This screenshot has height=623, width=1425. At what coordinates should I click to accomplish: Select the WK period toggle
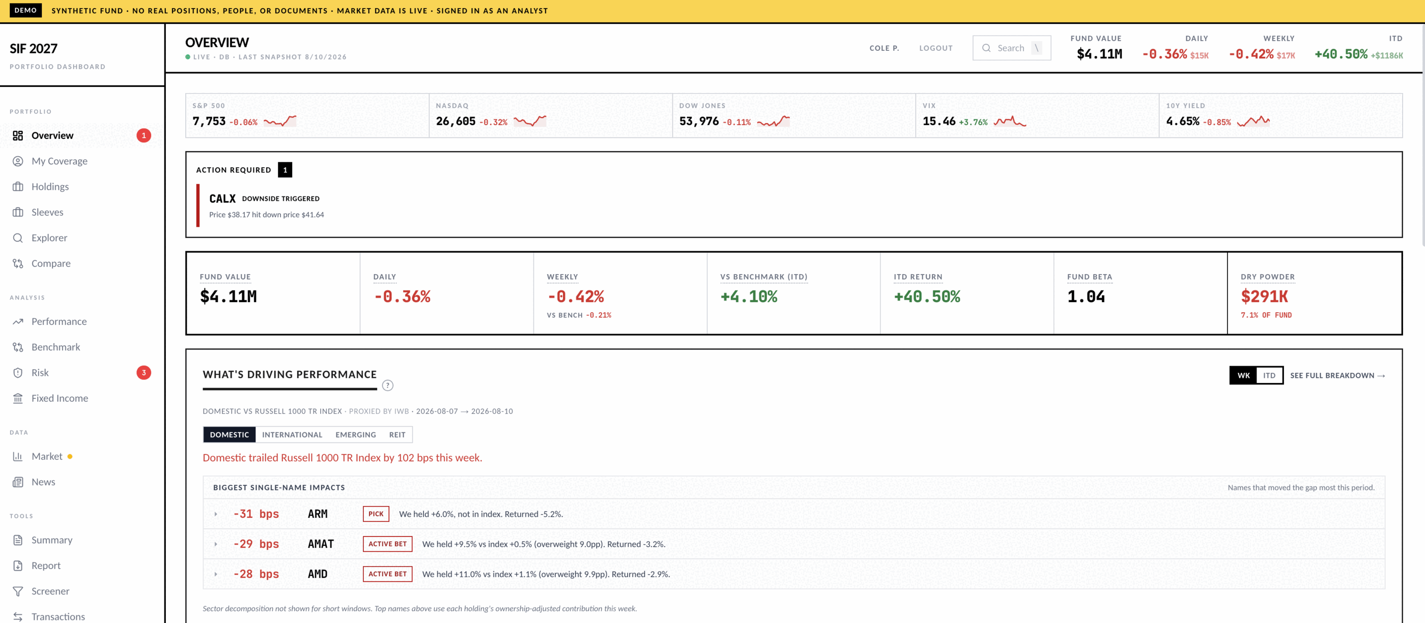[x=1243, y=375]
